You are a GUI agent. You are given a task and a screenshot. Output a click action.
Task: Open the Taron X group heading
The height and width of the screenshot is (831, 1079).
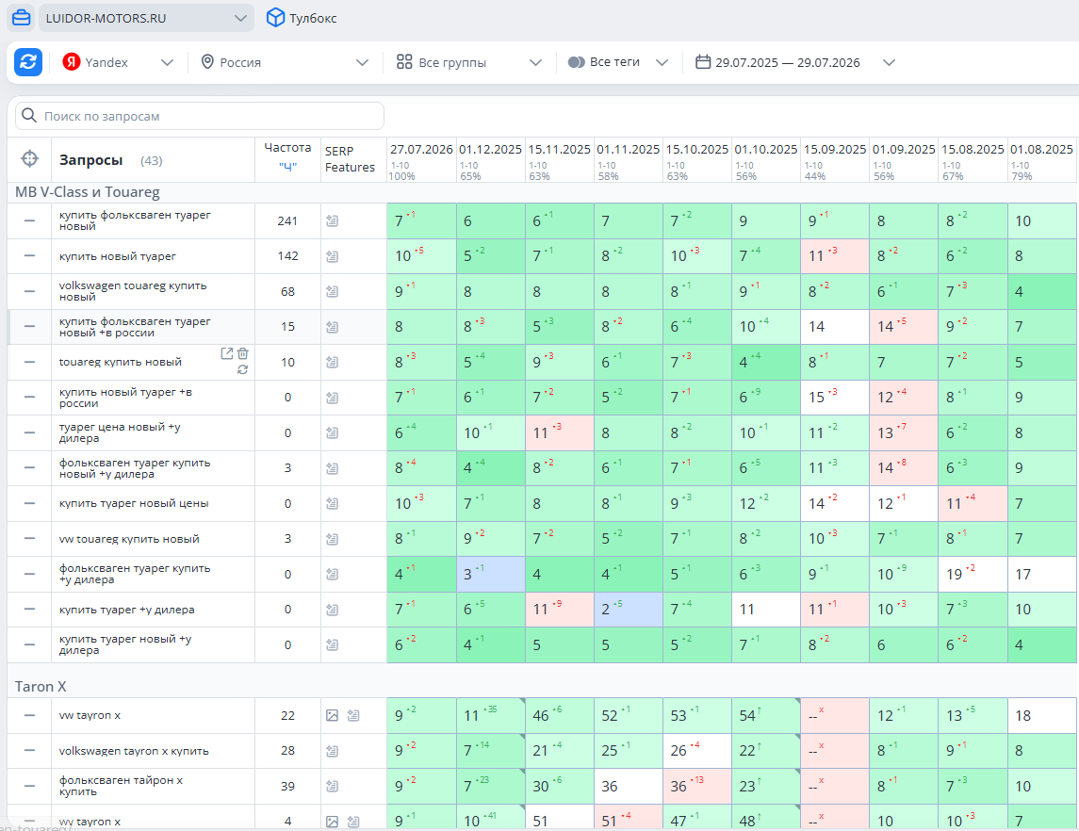click(x=41, y=687)
